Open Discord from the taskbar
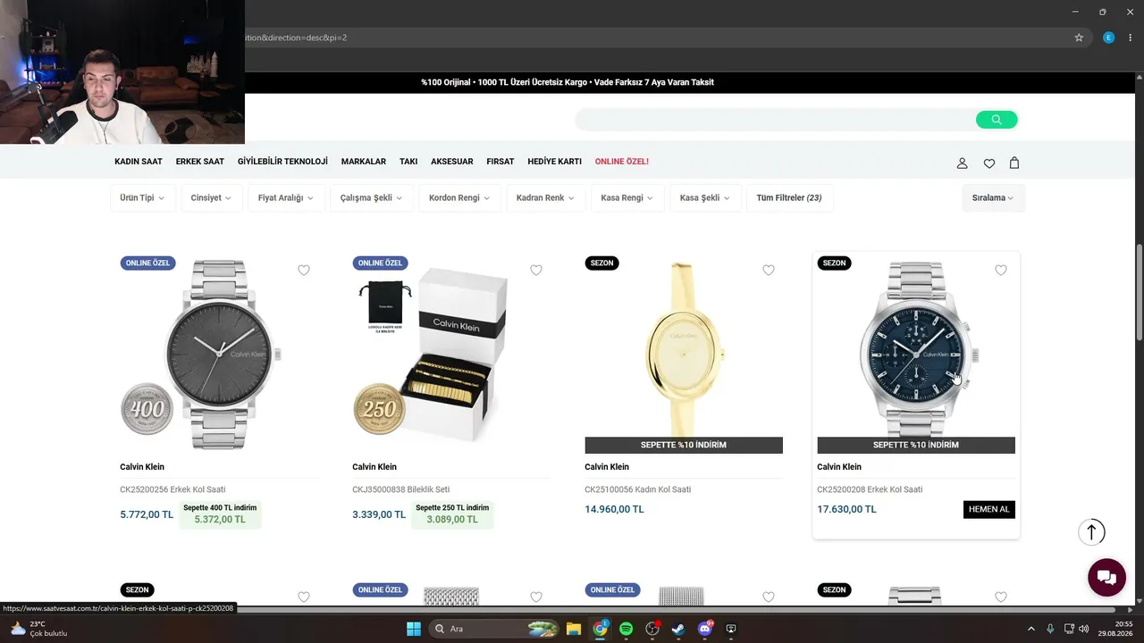Image resolution: width=1144 pixels, height=643 pixels. click(705, 629)
